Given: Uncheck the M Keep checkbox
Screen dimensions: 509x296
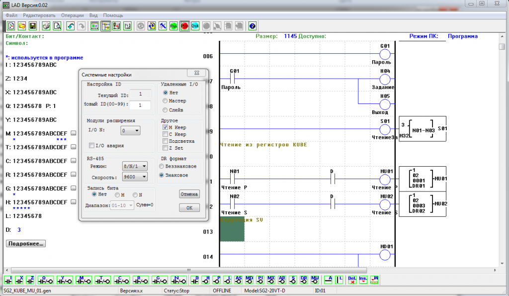Looking at the screenshot, I should pos(166,127).
